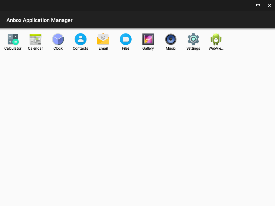
Task: Click the "Calculator" label text
Action: pos(13,48)
